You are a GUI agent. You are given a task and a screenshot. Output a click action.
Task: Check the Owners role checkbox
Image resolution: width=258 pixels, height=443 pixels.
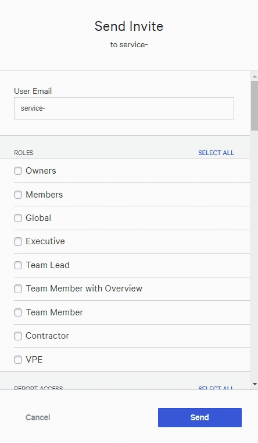point(18,171)
